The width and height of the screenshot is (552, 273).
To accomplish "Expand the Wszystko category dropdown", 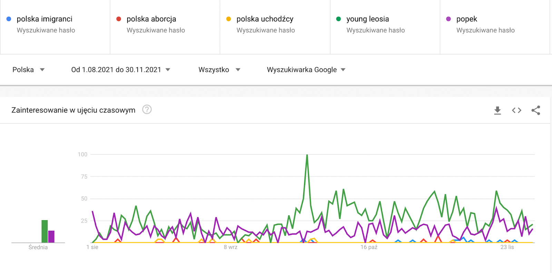I will [x=219, y=70].
